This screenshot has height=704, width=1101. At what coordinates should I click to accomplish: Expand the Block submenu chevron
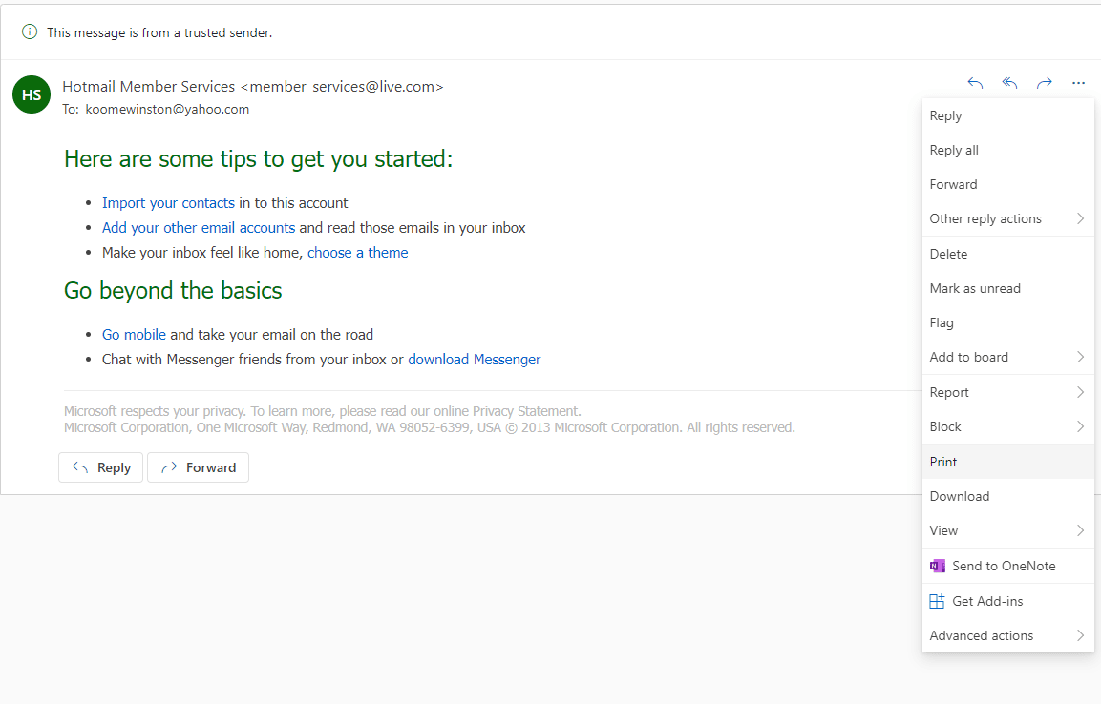(1081, 426)
